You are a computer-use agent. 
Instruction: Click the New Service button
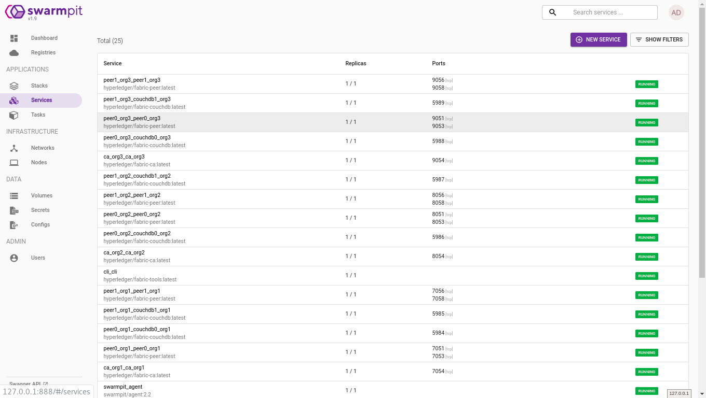(598, 40)
